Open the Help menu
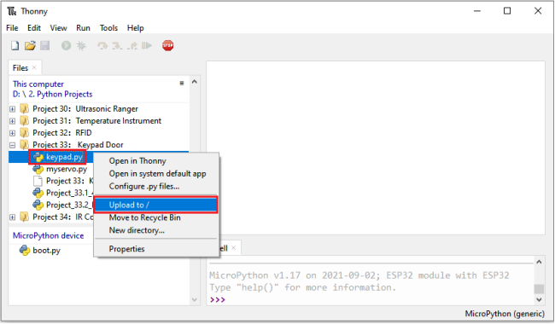This screenshot has width=555, height=324. 136,28
